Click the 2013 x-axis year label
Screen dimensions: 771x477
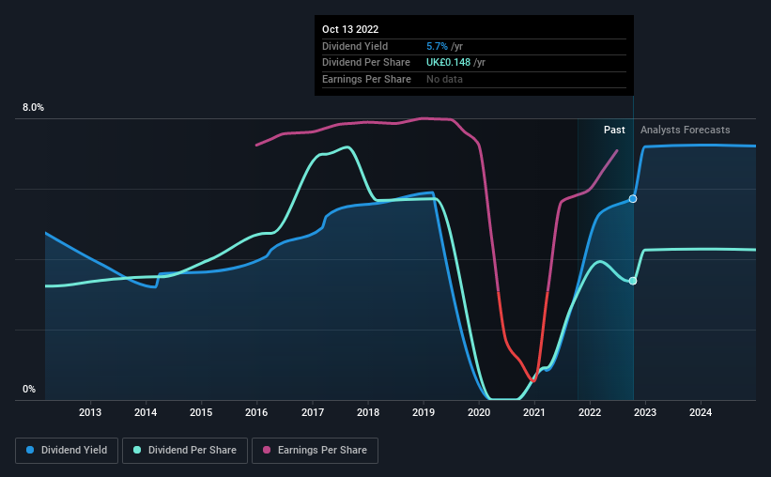pos(90,412)
